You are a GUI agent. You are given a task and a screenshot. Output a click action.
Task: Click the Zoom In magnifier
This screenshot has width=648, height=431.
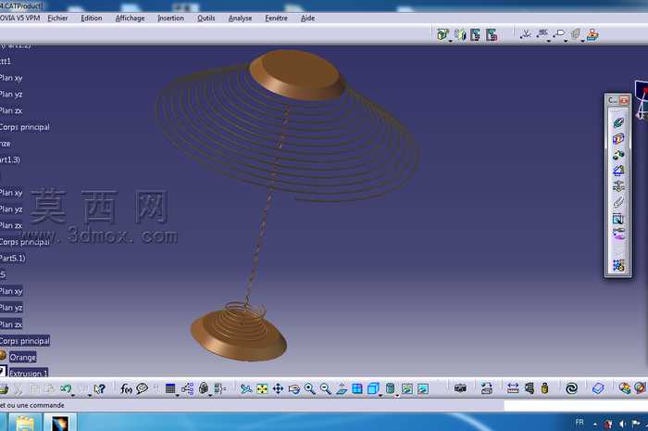[309, 388]
